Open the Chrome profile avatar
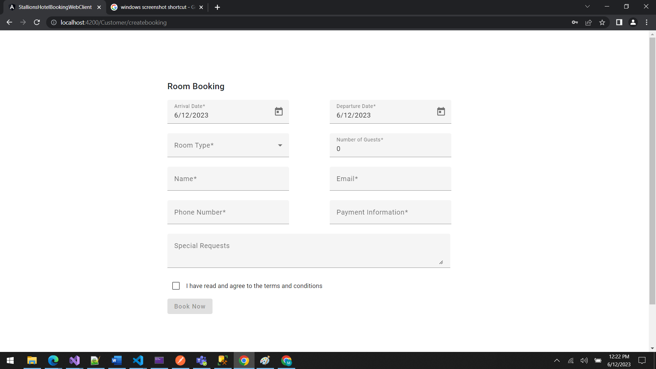 point(633,22)
